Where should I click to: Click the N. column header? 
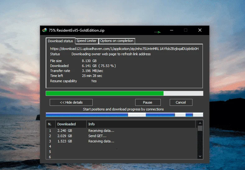coord(51,124)
